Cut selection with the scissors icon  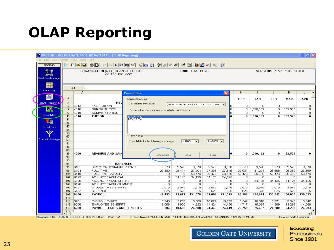(x=116, y=65)
